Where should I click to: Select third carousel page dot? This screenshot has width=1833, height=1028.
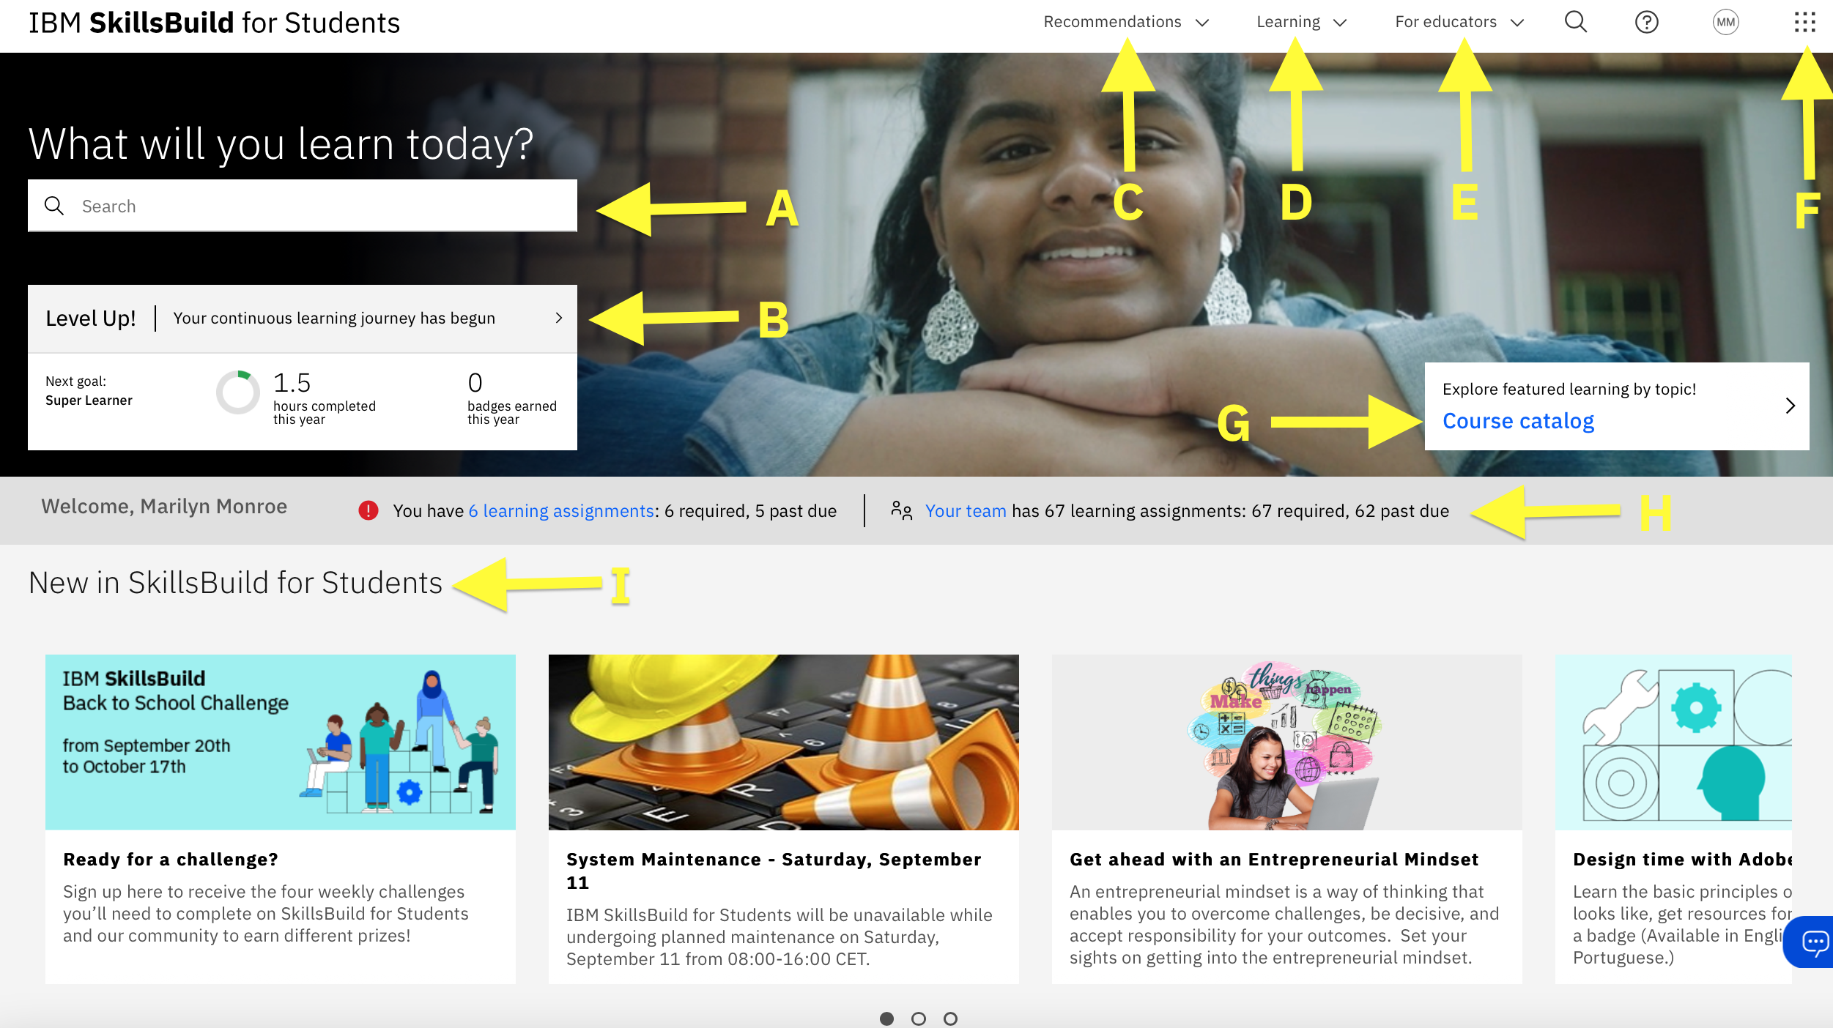(x=950, y=1018)
